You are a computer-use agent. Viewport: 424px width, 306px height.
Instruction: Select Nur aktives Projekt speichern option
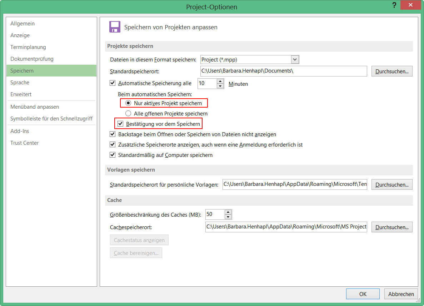coord(128,103)
